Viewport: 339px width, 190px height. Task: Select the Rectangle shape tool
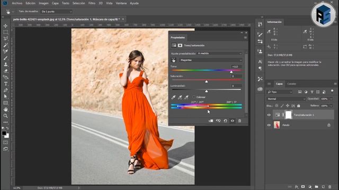(6, 103)
